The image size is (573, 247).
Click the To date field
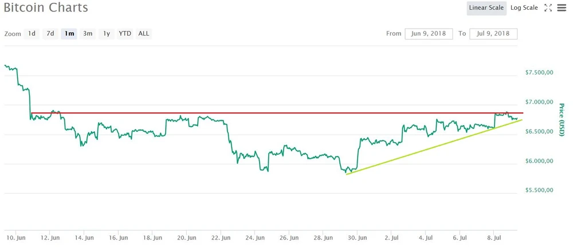point(493,34)
